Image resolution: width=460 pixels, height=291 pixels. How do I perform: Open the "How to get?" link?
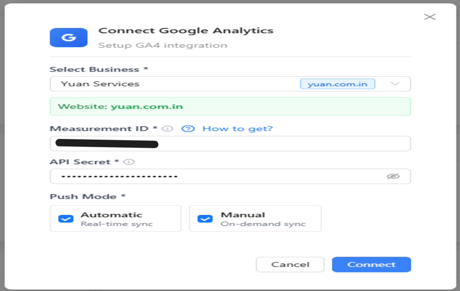click(x=238, y=129)
